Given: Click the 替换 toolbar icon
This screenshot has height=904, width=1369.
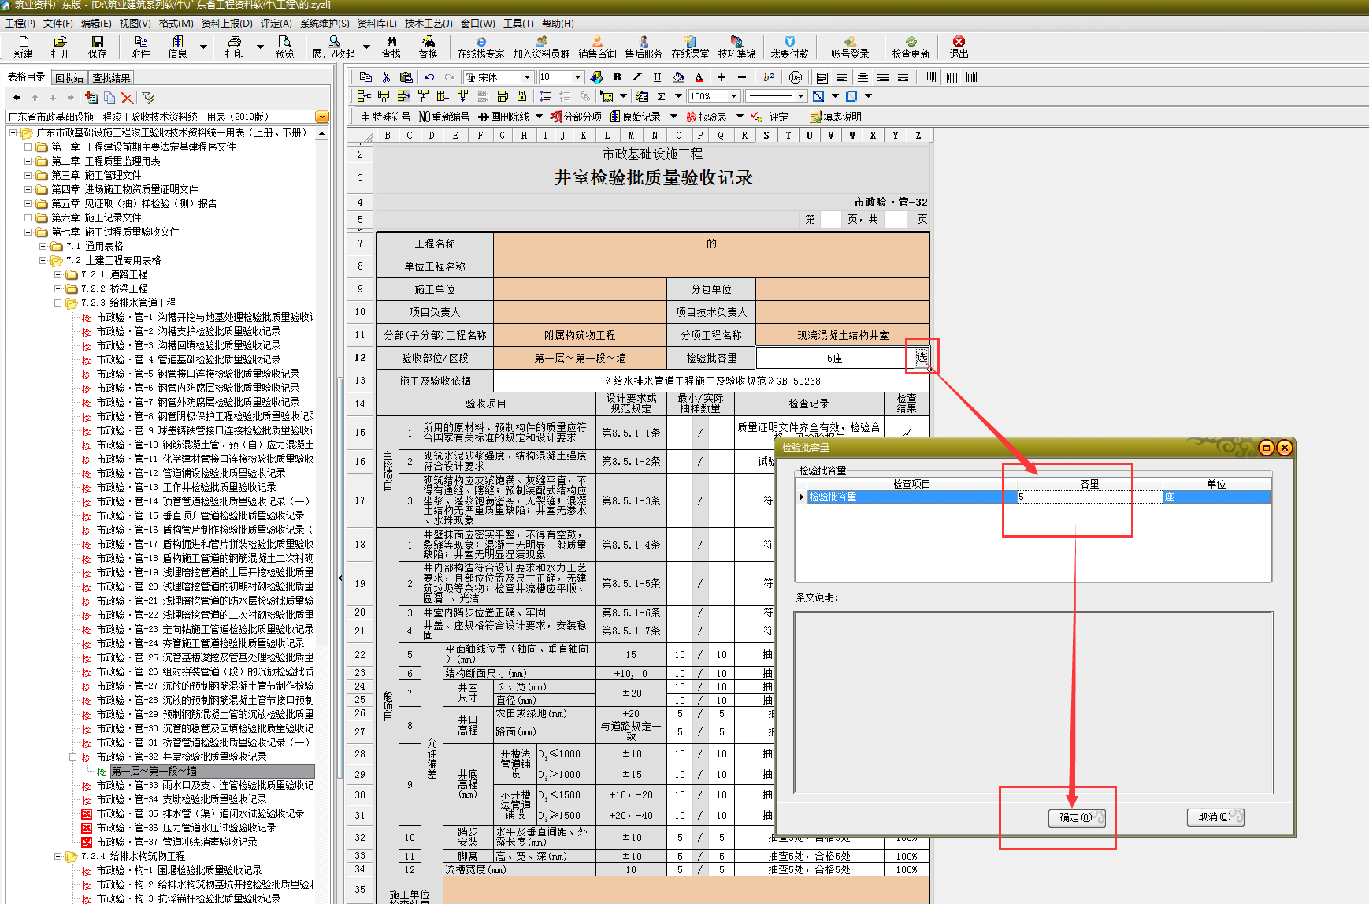Looking at the screenshot, I should (428, 47).
